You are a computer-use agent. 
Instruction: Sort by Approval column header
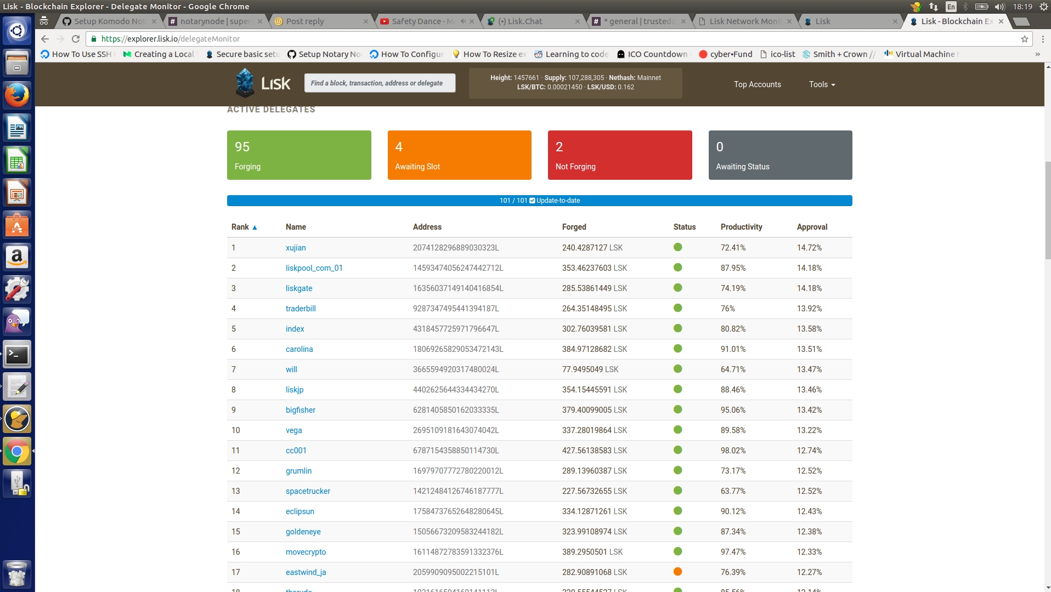tap(812, 227)
